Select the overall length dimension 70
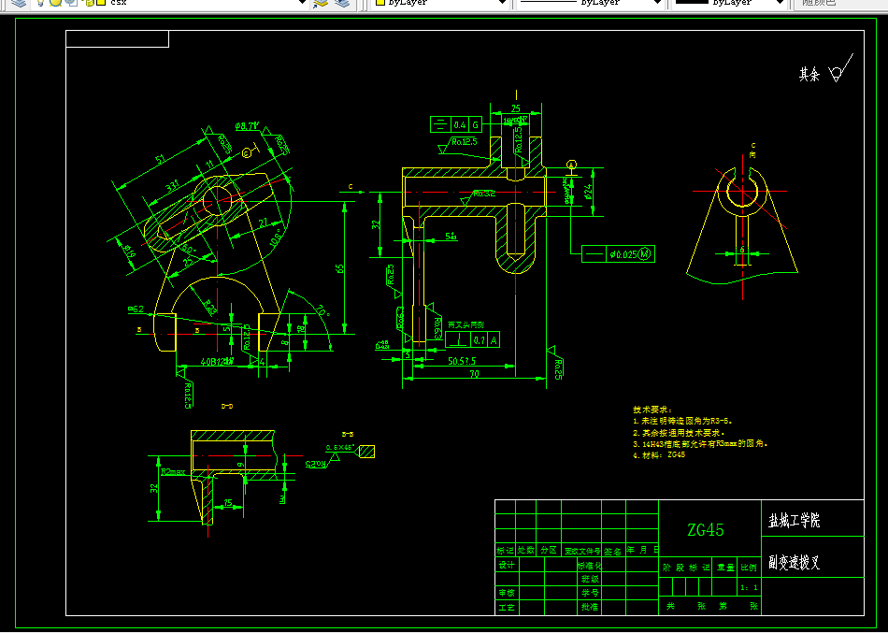 475,373
